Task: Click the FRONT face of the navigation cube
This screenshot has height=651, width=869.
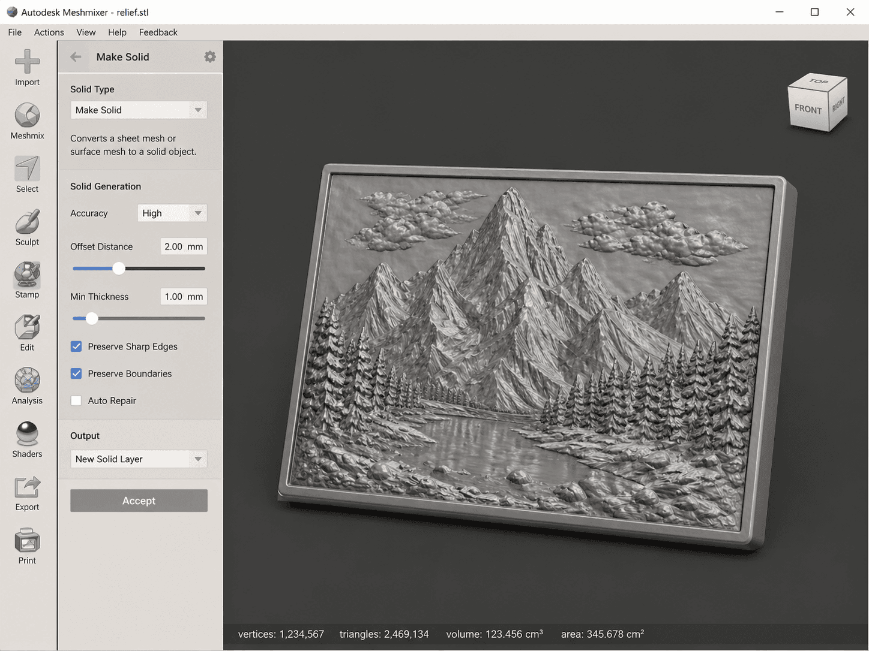Action: [808, 108]
